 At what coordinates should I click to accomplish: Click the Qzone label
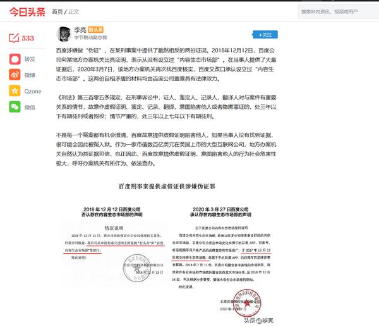[x=33, y=91]
